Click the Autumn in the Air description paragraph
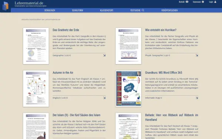The height and width of the screenshot is (139, 222). (79, 85)
